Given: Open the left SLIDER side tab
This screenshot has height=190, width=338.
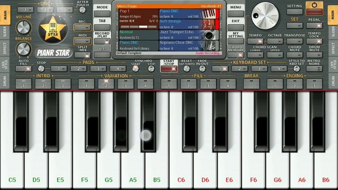Looking at the screenshot, I should (x=5, y=32).
